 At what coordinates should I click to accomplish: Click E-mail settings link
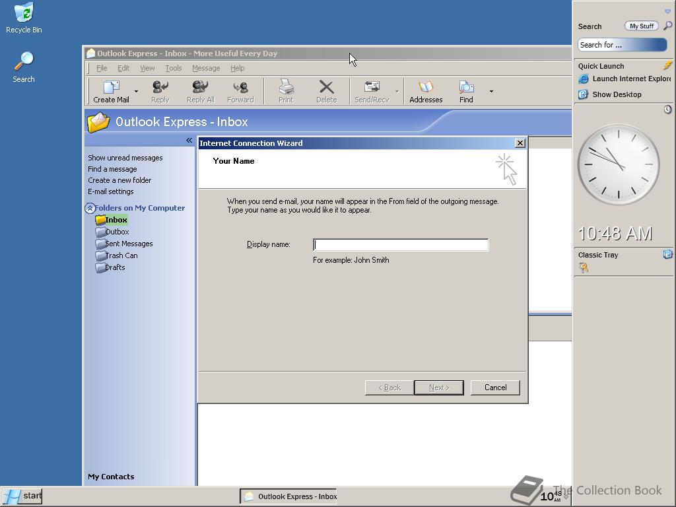[110, 191]
